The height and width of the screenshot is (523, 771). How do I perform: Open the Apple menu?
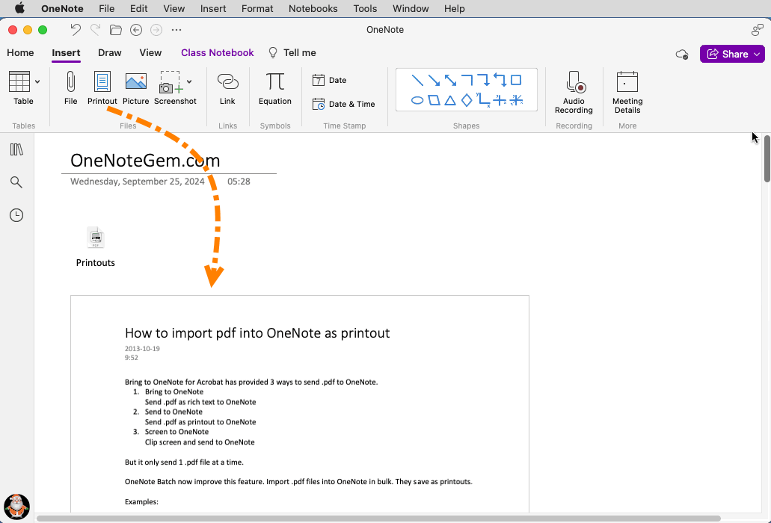click(19, 8)
